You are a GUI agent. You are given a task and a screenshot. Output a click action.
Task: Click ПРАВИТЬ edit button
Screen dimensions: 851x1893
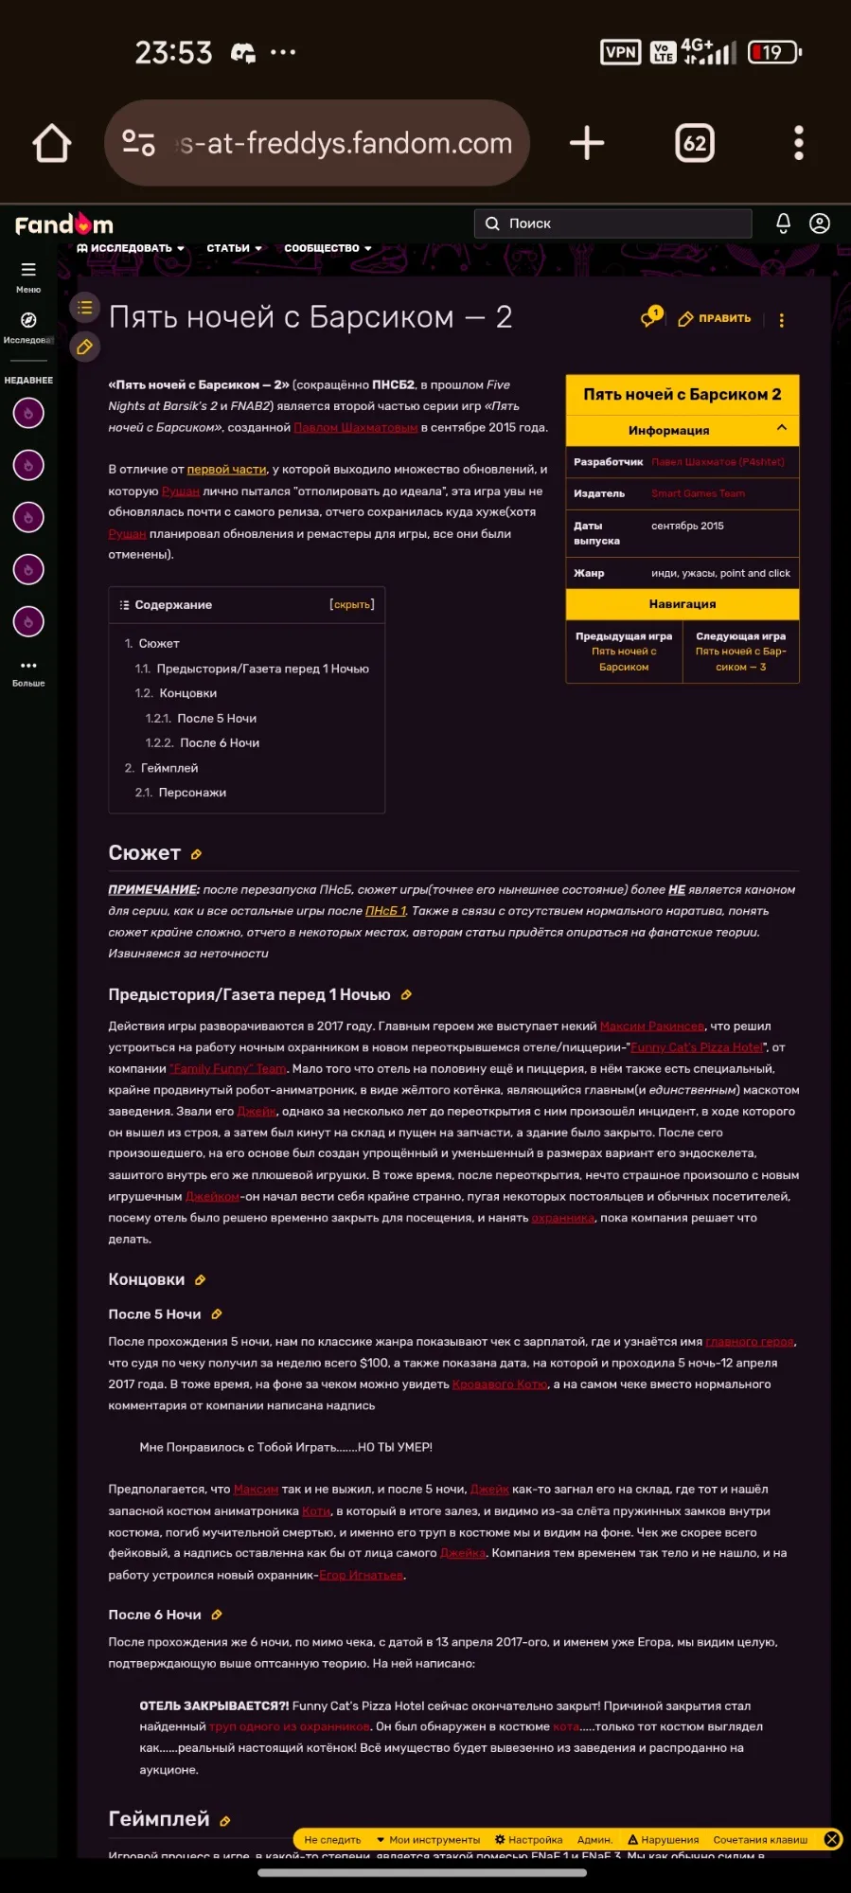[x=715, y=318]
